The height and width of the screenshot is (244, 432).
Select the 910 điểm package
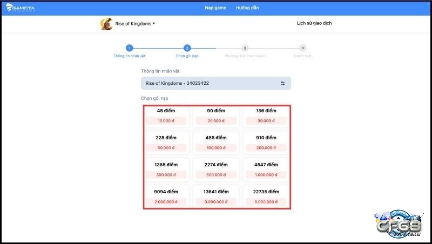[x=266, y=143]
